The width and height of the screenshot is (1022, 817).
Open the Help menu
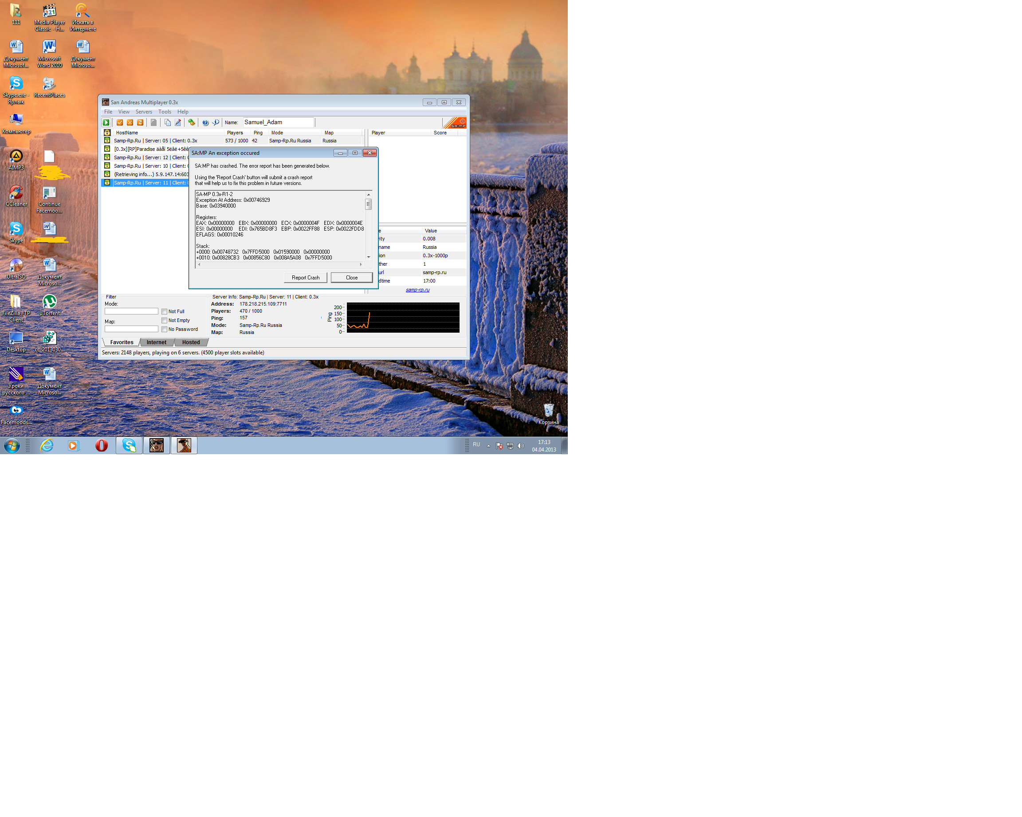182,112
